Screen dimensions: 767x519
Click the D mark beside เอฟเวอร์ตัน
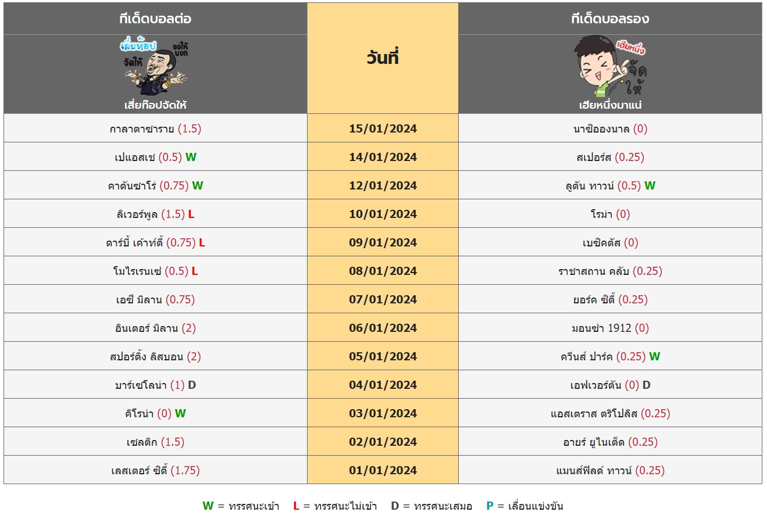(x=647, y=385)
